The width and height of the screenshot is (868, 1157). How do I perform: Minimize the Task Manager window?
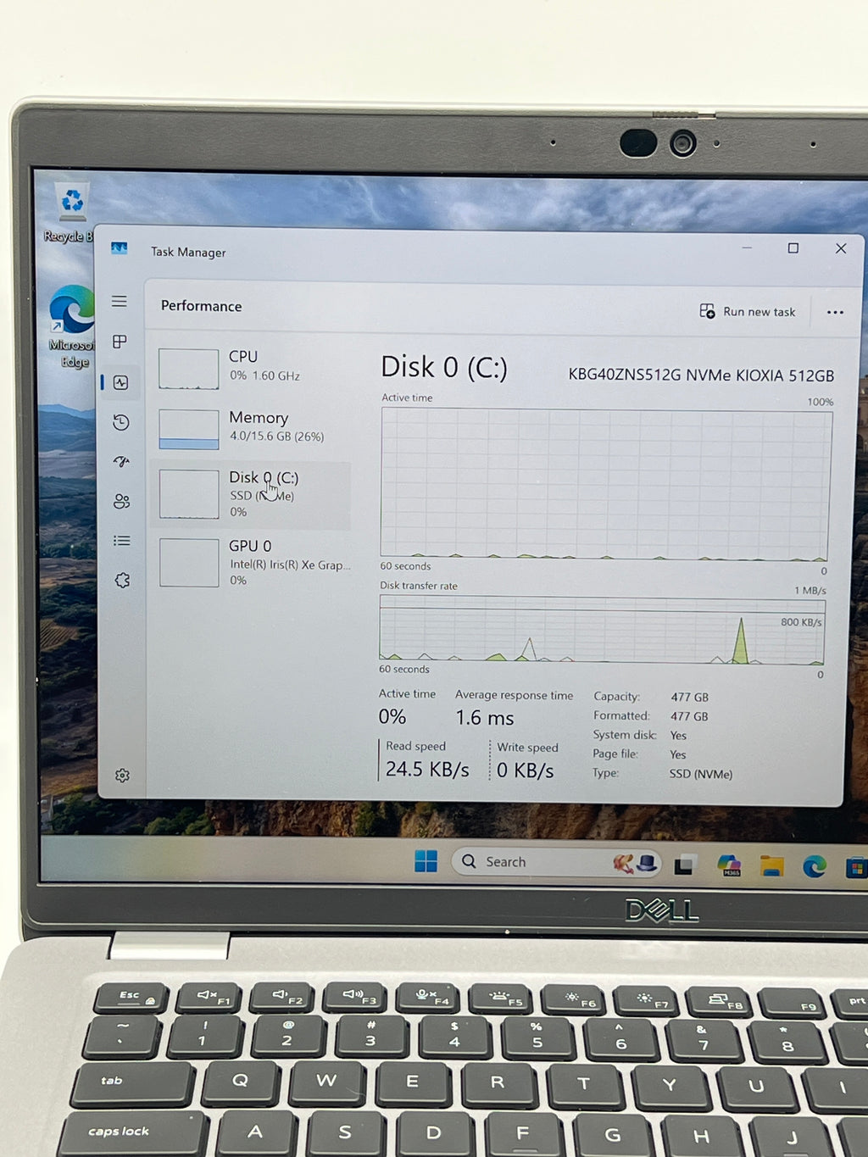coord(747,248)
